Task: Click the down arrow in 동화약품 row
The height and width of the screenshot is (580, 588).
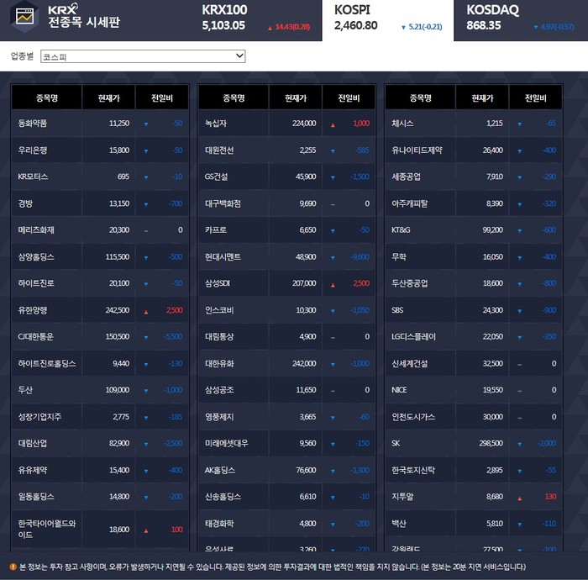Action: point(146,124)
